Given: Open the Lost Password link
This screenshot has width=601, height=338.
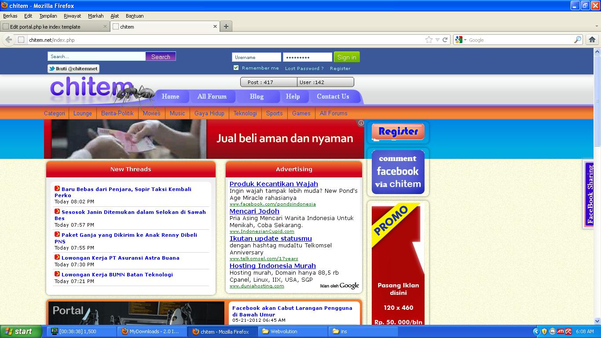Looking at the screenshot, I should coord(304,68).
